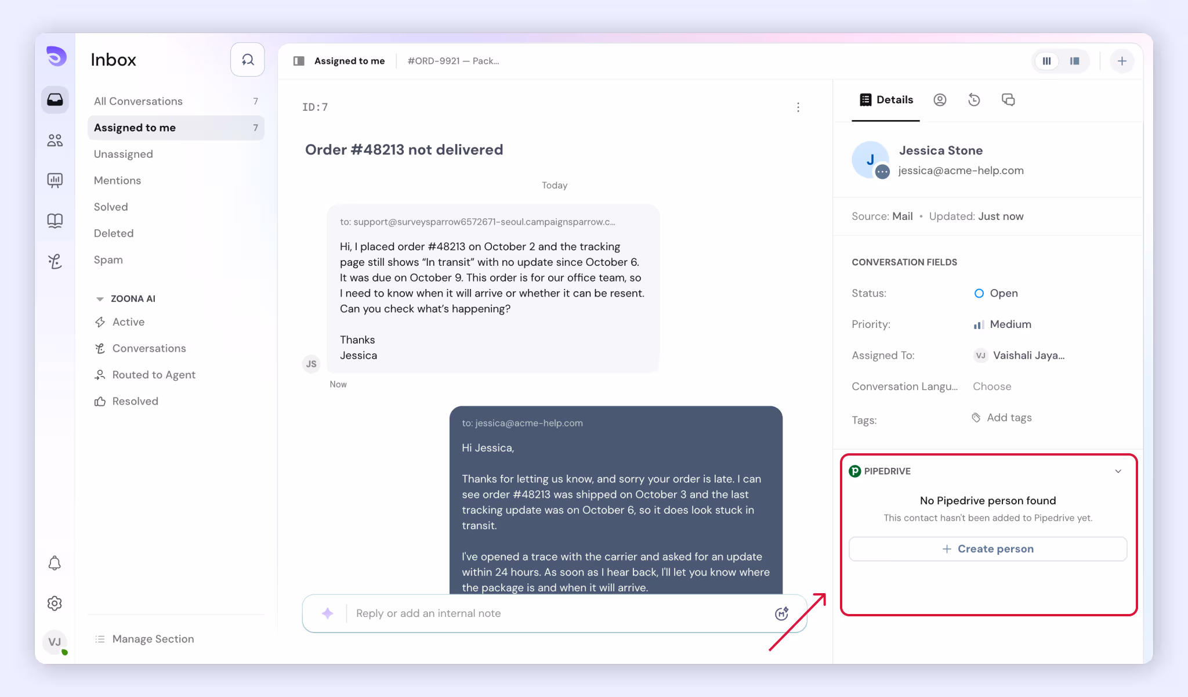Click the #ORD-9921 breadcrumb tab
1188x697 pixels.
click(x=453, y=61)
